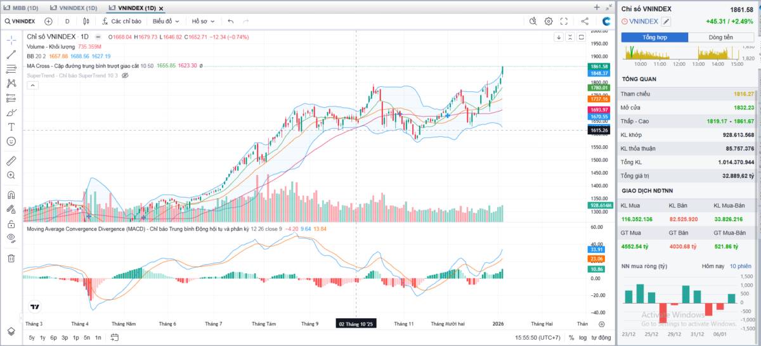Set chart range to 6p
Image resolution: width=761 pixels, height=346 pixels.
coord(53,337)
